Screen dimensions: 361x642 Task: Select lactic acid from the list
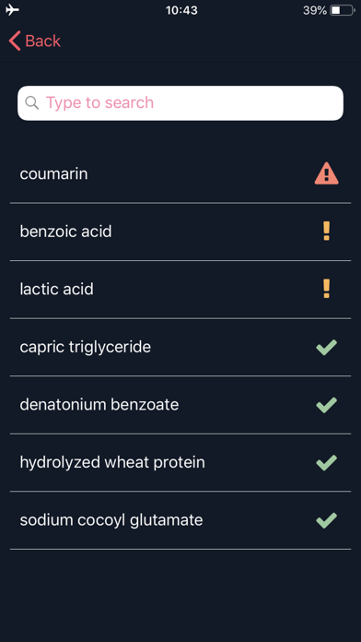click(180, 290)
